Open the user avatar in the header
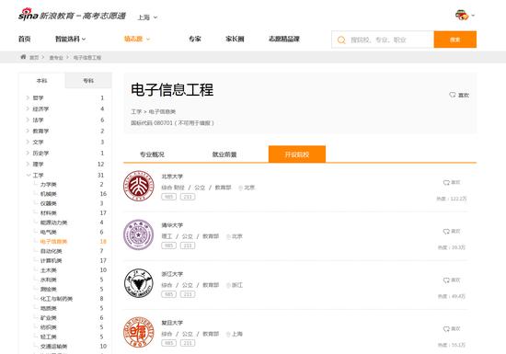The width and height of the screenshot is (506, 354). (x=462, y=15)
